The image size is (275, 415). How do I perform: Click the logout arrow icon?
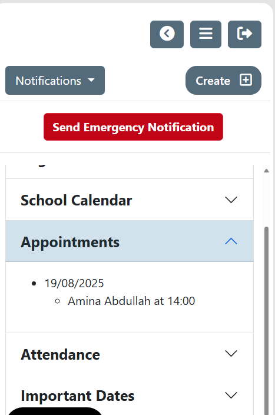244,34
